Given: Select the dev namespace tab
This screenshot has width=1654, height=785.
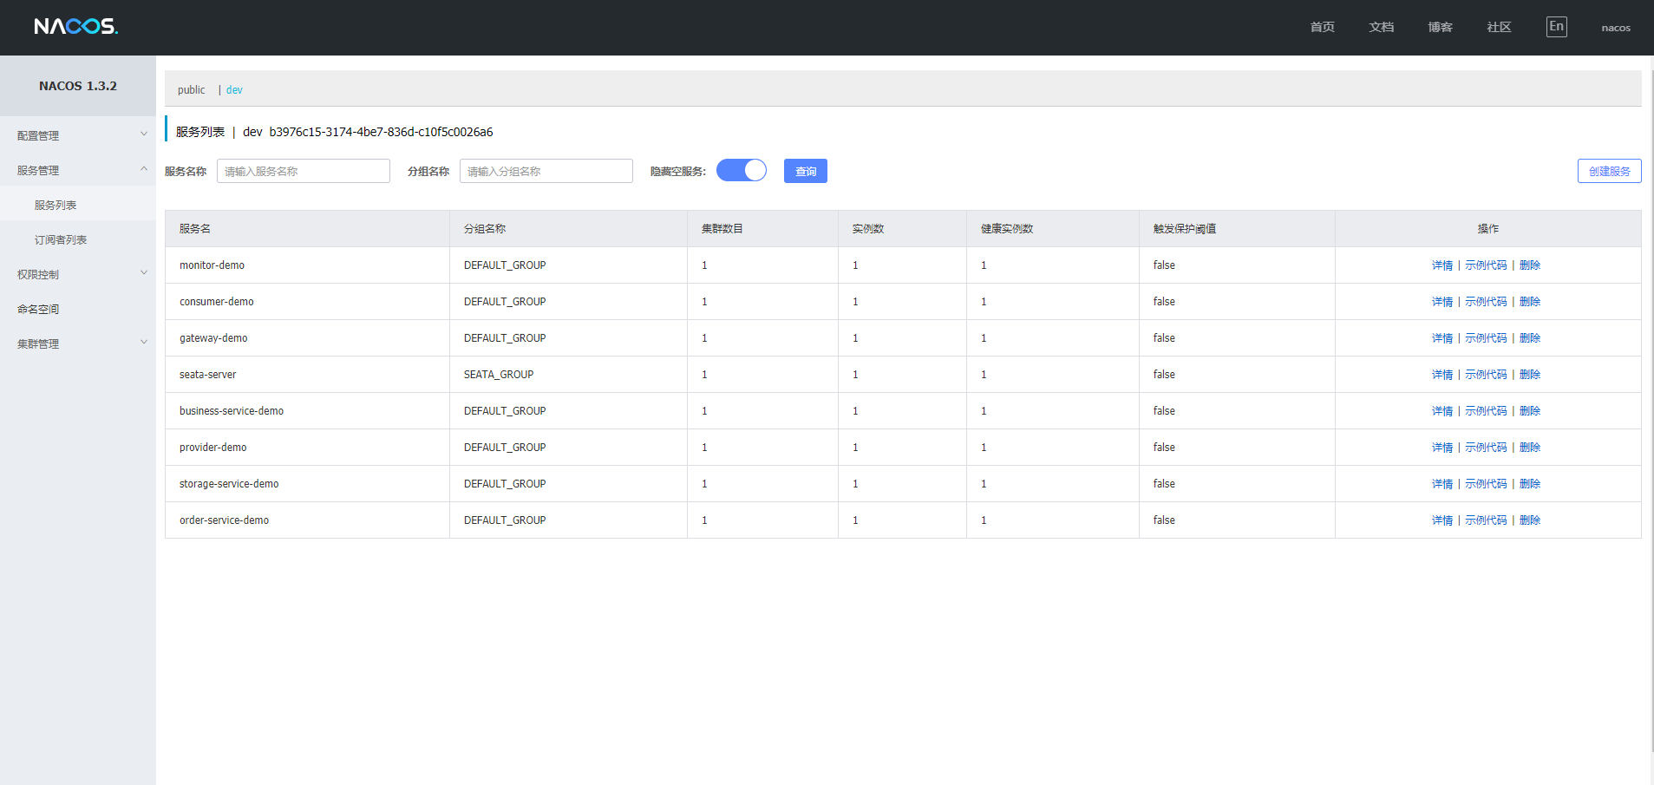Looking at the screenshot, I should coord(234,90).
